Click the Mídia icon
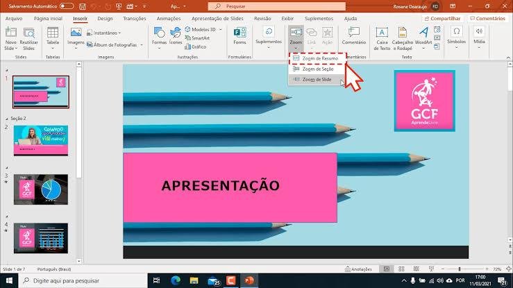The image size is (513, 288). (x=479, y=31)
